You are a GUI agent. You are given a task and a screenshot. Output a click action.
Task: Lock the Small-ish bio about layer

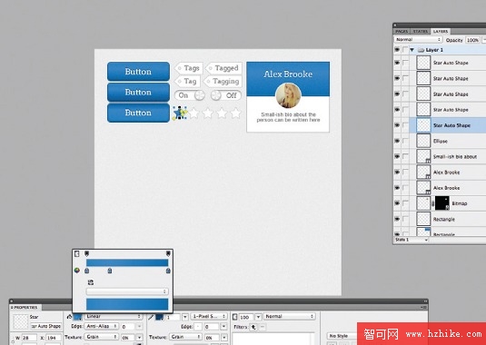click(x=405, y=156)
